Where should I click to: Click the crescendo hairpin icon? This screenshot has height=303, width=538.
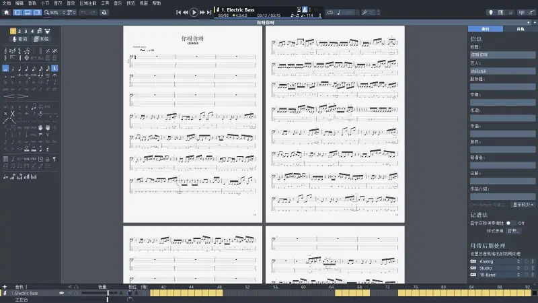coord(9,96)
